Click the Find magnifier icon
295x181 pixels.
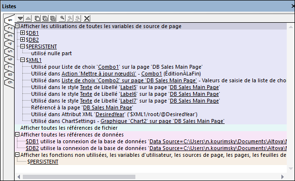click(62, 18)
